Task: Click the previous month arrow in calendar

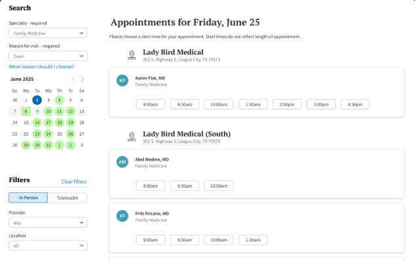Action: (74, 79)
